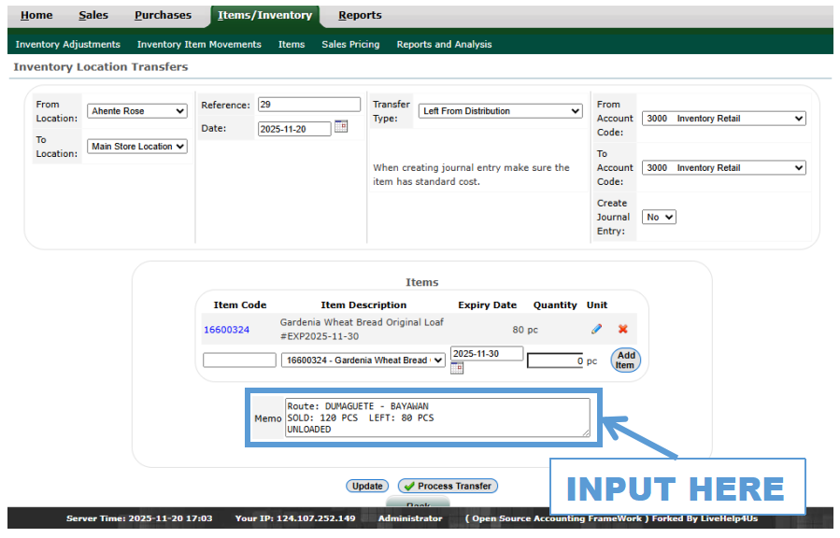The image size is (840, 538).
Task: Click inside the Memo text area
Action: tap(437, 418)
